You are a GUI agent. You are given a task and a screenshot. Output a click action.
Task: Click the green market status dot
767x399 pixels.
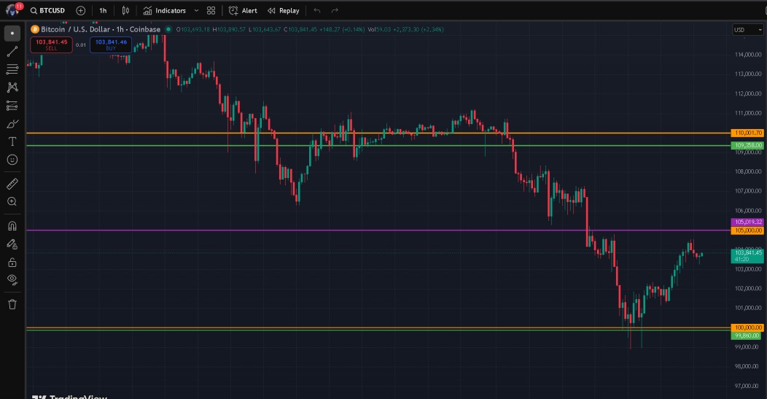tap(168, 29)
